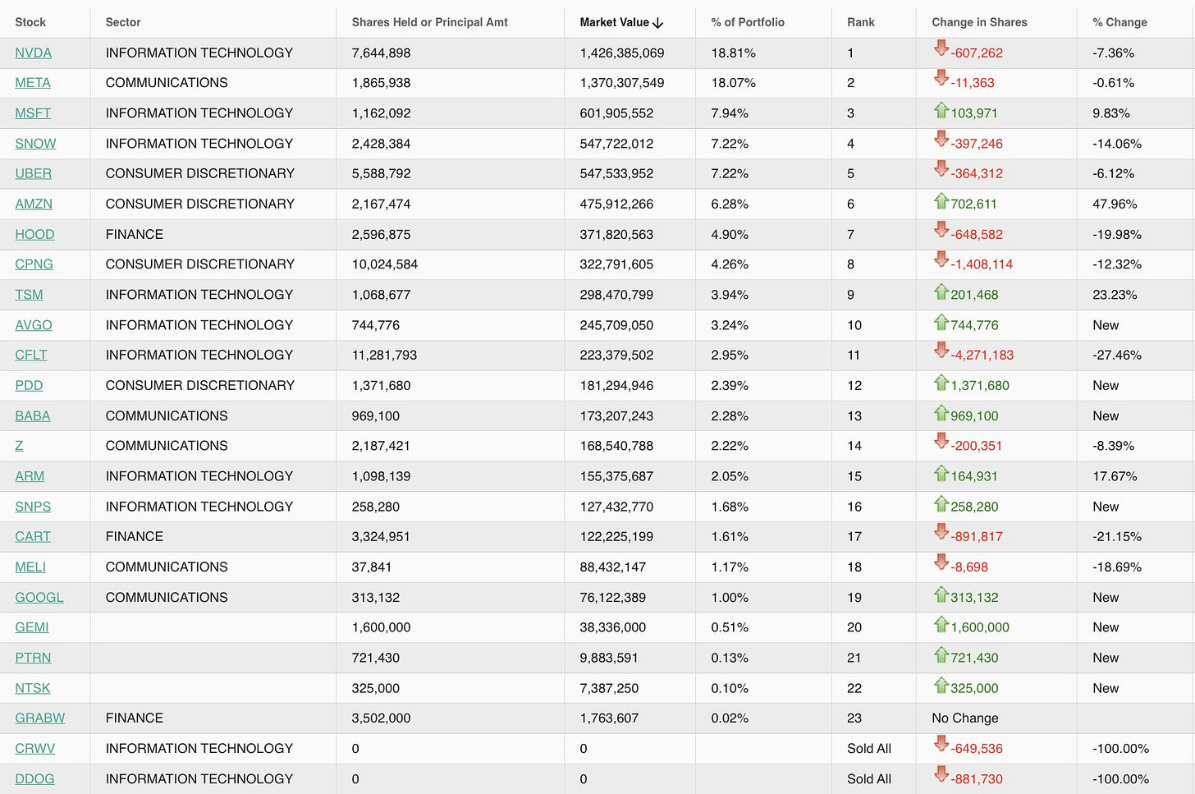1195x794 pixels.
Task: Click SNOW's red down arrow icon
Action: (941, 140)
